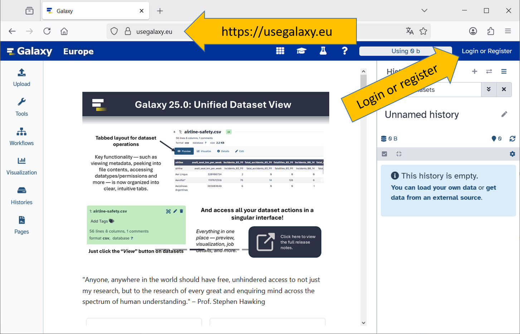Open a new browser tab
The image size is (520, 334).
pos(160,11)
